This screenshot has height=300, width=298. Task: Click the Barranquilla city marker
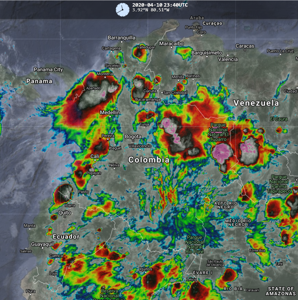[x=121, y=42]
